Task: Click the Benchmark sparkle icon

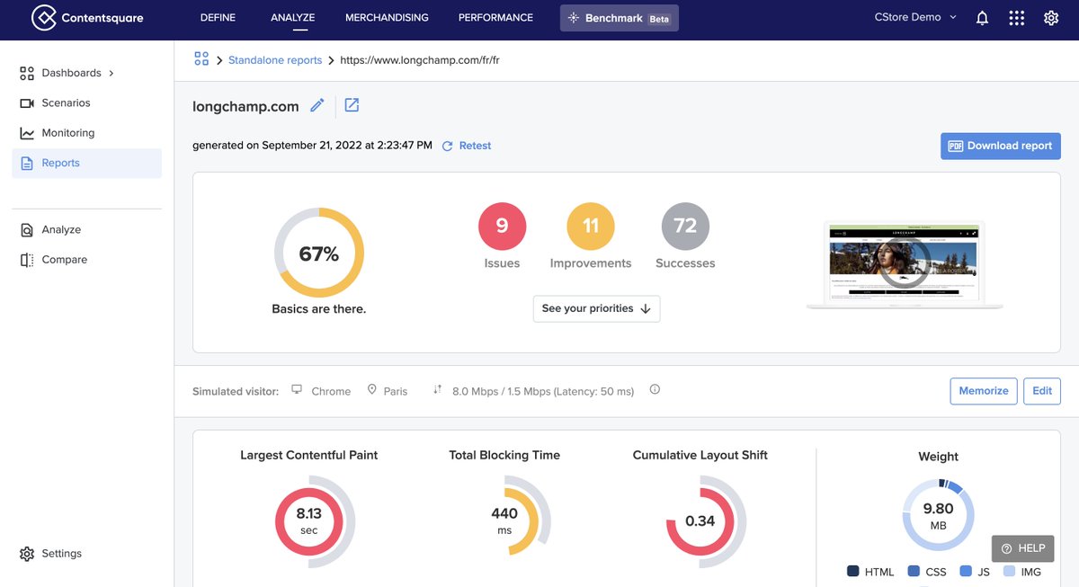Action: (573, 18)
